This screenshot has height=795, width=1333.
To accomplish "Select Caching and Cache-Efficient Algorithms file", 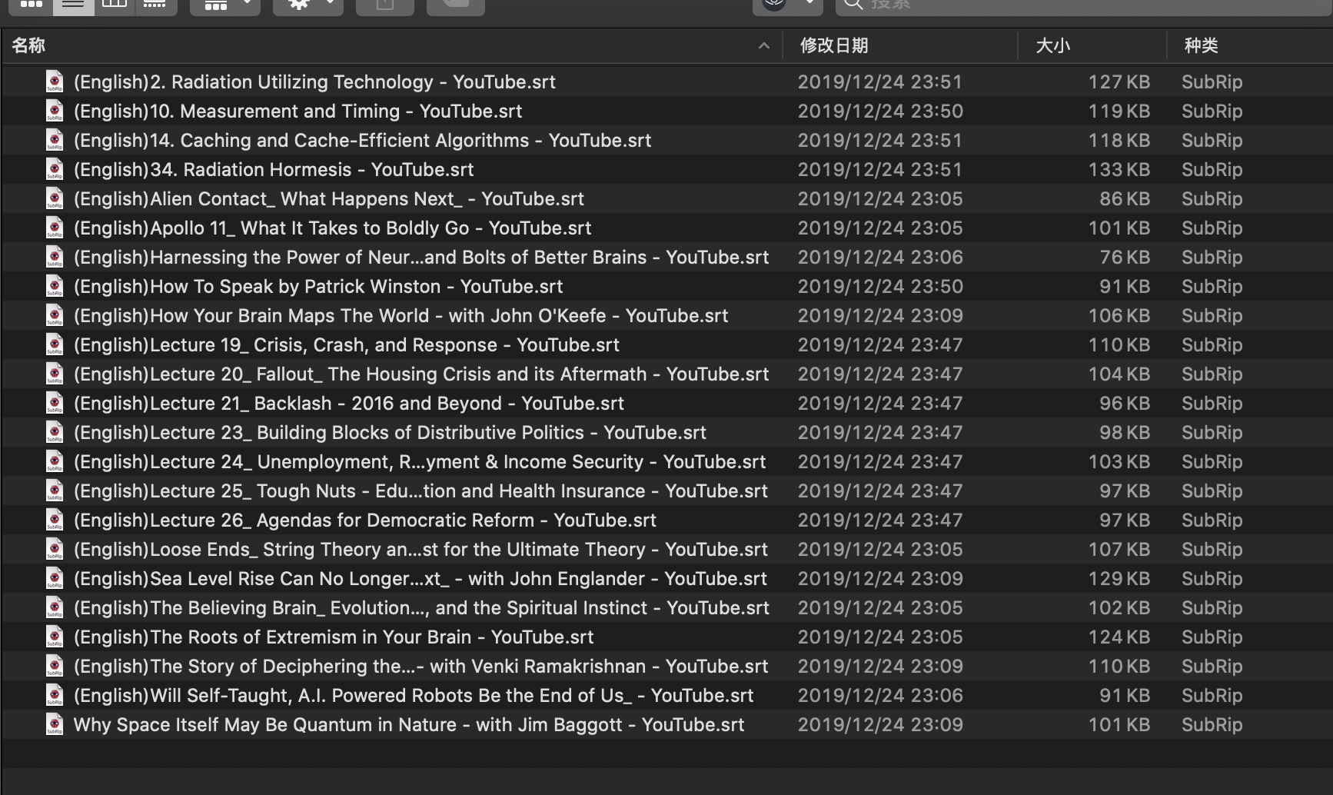I will [362, 141].
